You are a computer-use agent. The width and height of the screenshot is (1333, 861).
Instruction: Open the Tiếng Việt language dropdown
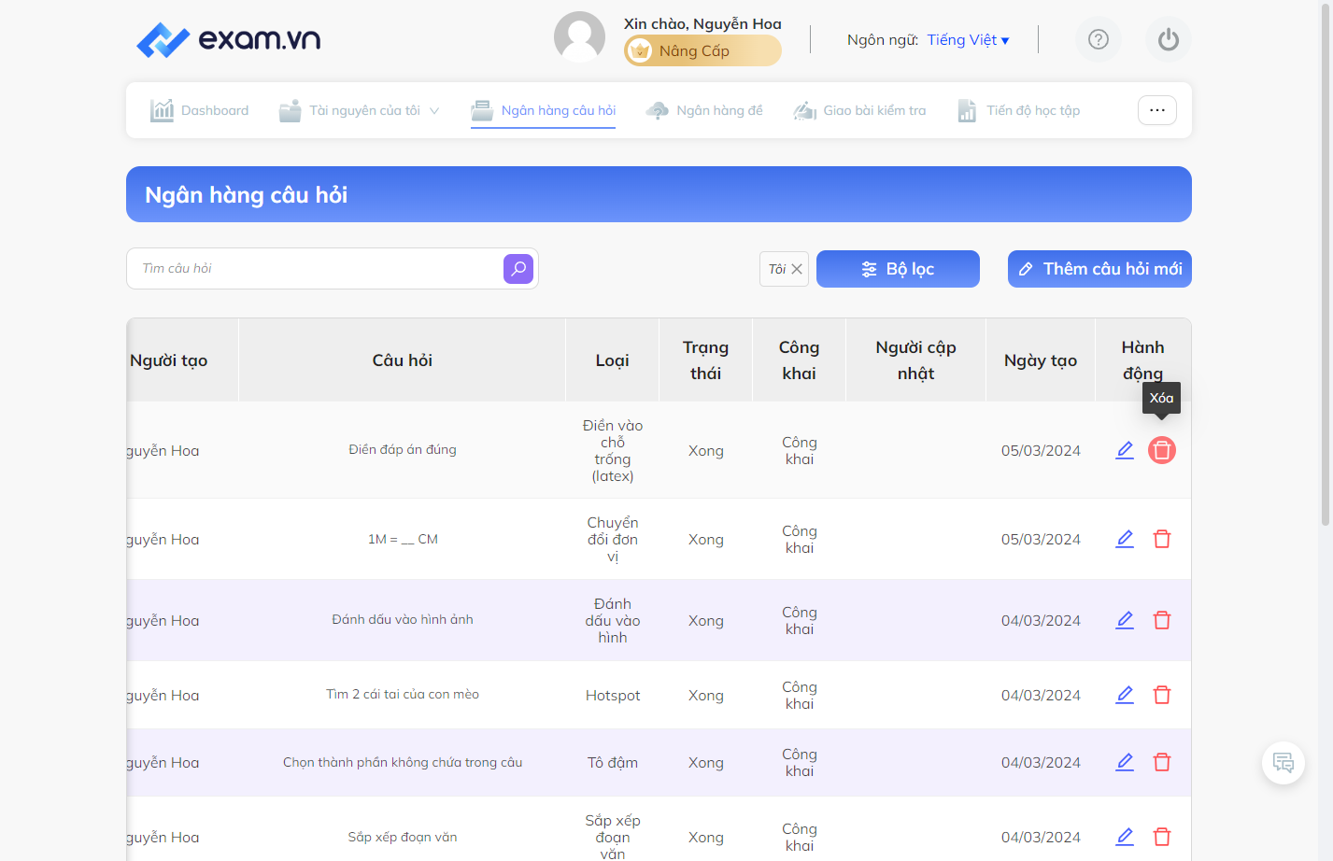click(x=968, y=40)
